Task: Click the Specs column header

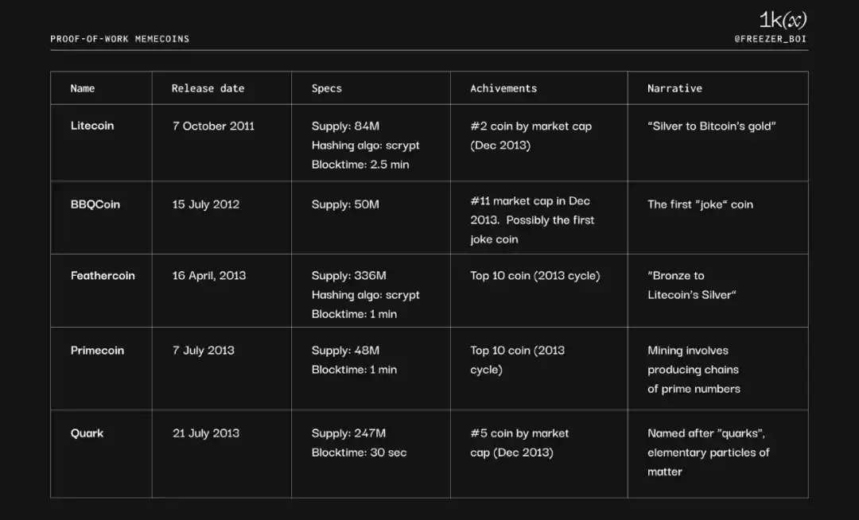Action: 327,88
